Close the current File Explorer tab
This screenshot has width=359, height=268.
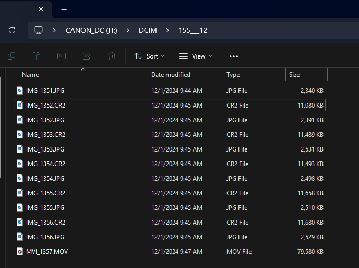click(41, 9)
